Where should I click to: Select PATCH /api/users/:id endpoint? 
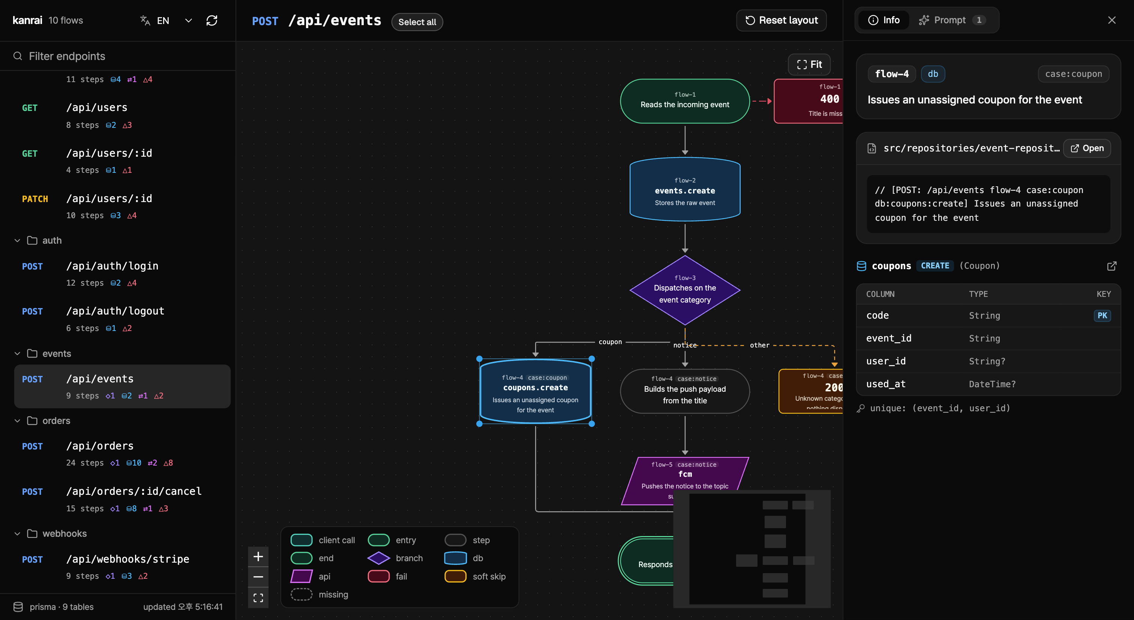(122, 207)
